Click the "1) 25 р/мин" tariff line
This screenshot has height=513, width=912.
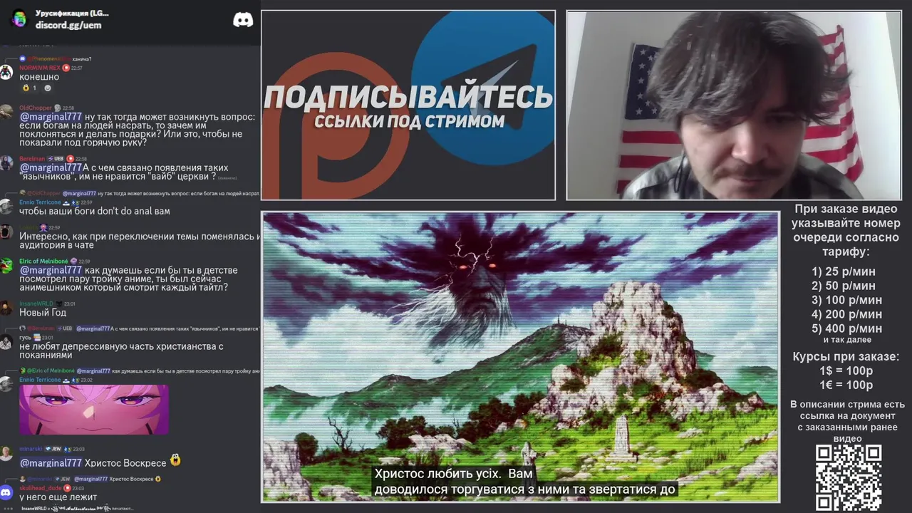coord(844,271)
